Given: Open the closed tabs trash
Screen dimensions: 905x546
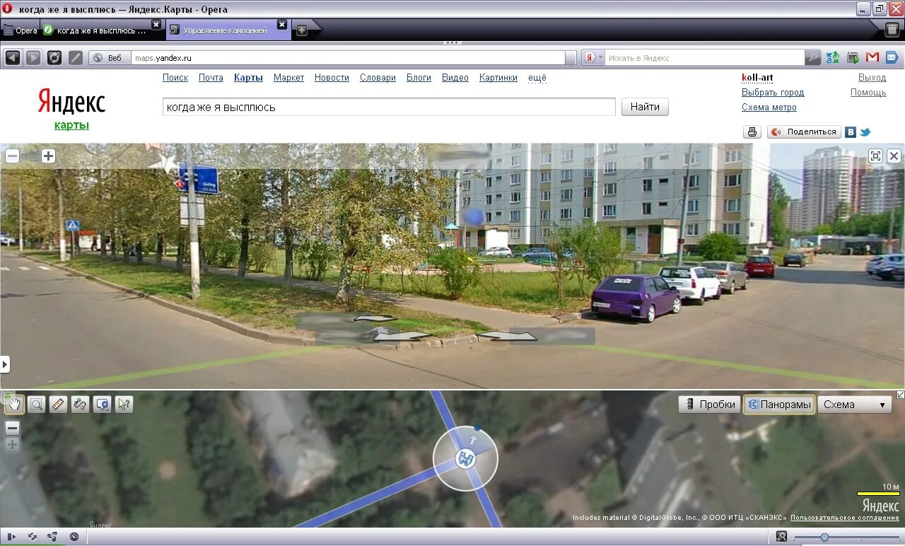Looking at the screenshot, I should [892, 29].
